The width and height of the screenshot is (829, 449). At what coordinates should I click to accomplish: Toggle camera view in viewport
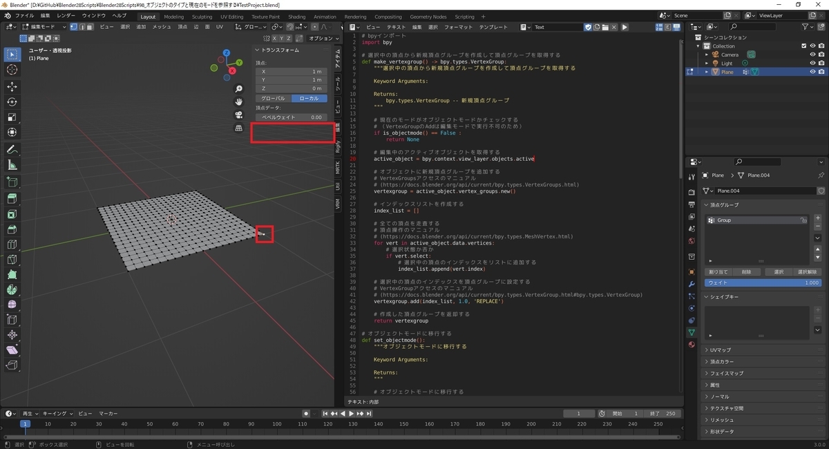coord(239,115)
